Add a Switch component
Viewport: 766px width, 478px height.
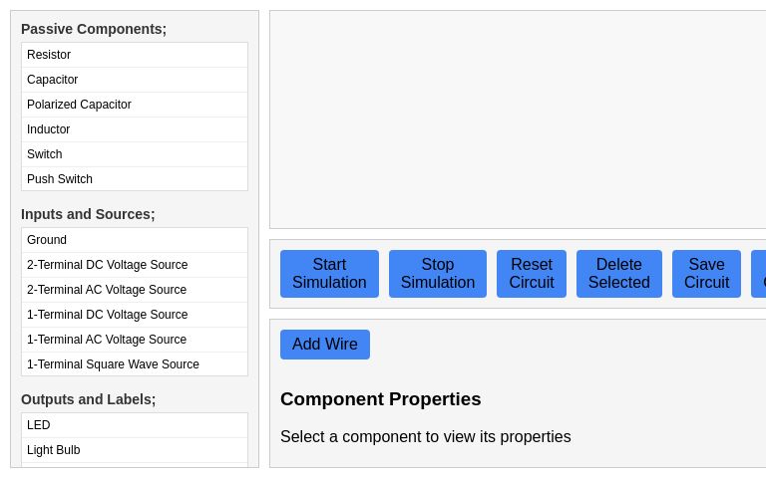[x=135, y=154]
